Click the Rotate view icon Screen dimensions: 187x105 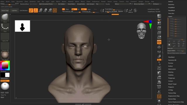pyautogui.click(x=159, y=82)
